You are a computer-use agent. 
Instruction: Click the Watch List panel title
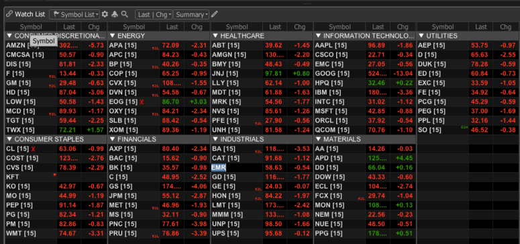[x=30, y=14]
